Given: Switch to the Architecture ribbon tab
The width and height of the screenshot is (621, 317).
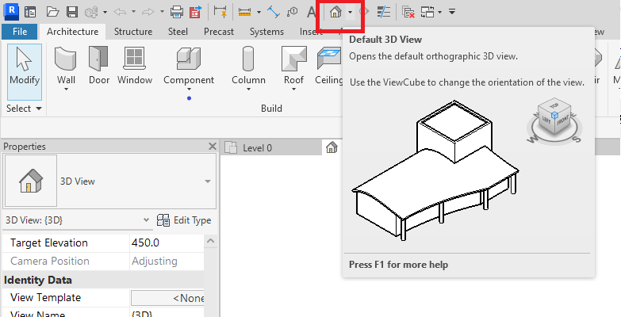Looking at the screenshot, I should click(x=72, y=32).
